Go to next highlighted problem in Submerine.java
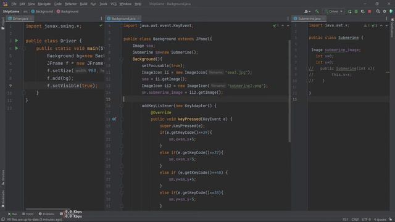Screen dimensions: 395x222 tap(386, 26)
